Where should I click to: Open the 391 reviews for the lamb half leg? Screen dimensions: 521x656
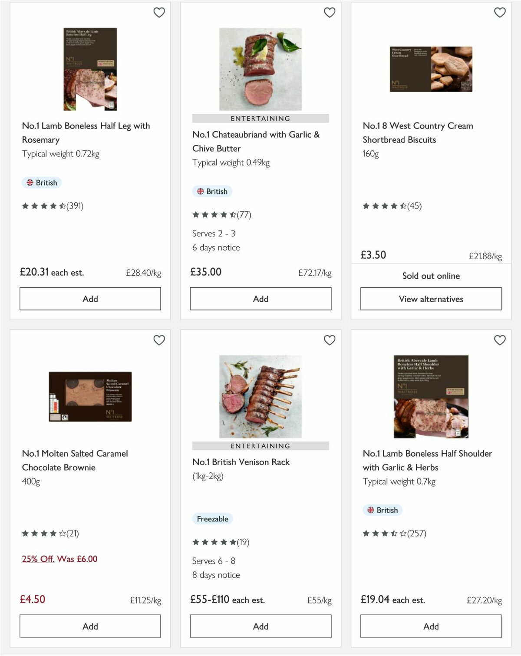tap(53, 206)
